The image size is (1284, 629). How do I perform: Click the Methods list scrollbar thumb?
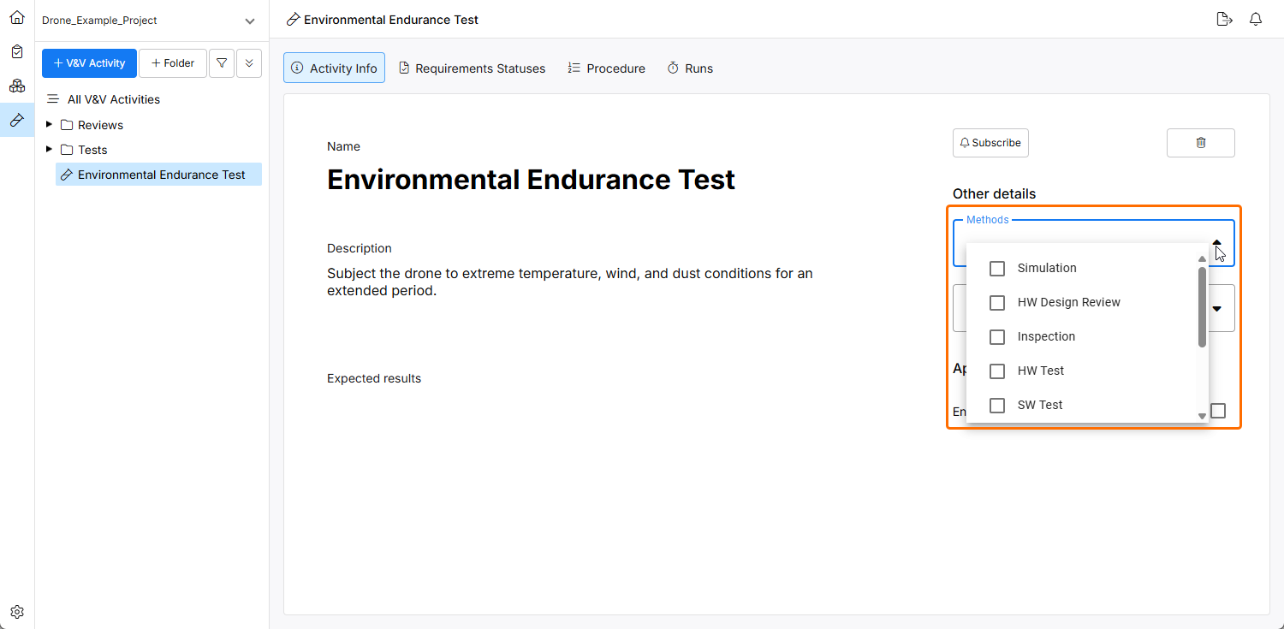click(x=1202, y=306)
